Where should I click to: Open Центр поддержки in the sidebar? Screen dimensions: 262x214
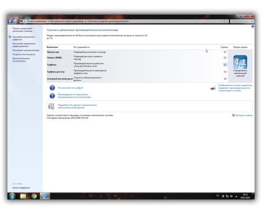click(x=21, y=188)
